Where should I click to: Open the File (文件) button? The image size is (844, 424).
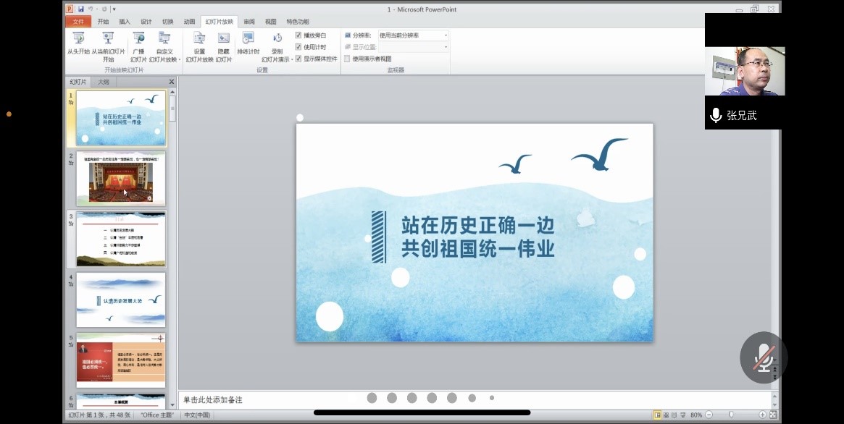(78, 22)
